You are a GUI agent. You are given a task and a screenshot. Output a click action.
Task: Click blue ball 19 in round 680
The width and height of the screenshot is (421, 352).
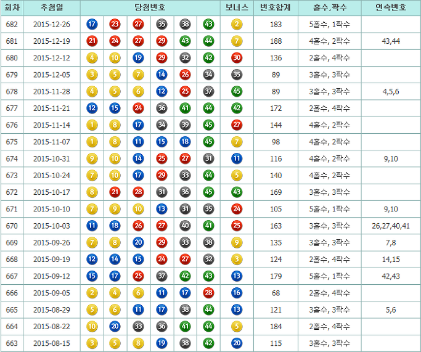138,58
